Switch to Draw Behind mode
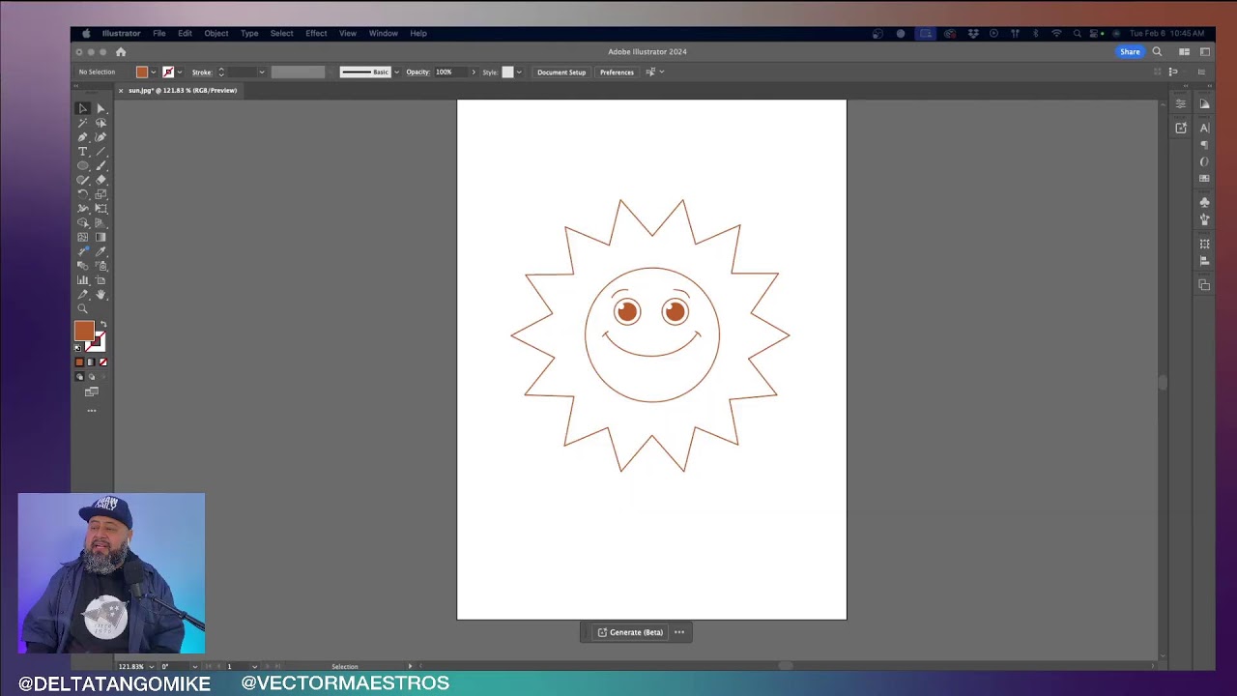1237x696 pixels. click(91, 377)
